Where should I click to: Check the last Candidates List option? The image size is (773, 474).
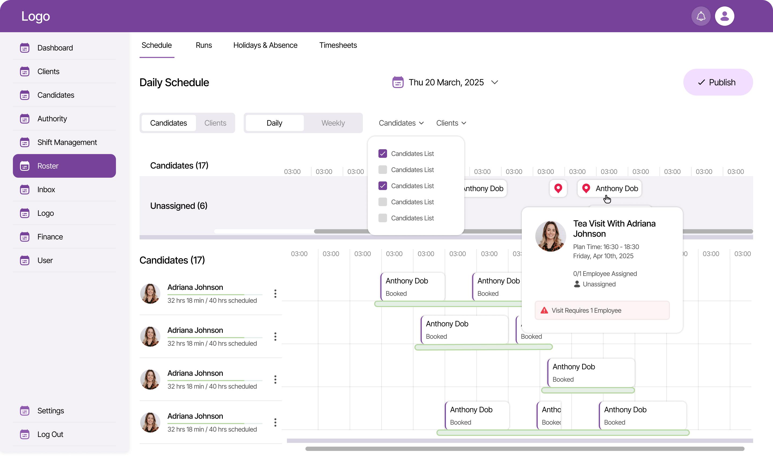coord(382,218)
